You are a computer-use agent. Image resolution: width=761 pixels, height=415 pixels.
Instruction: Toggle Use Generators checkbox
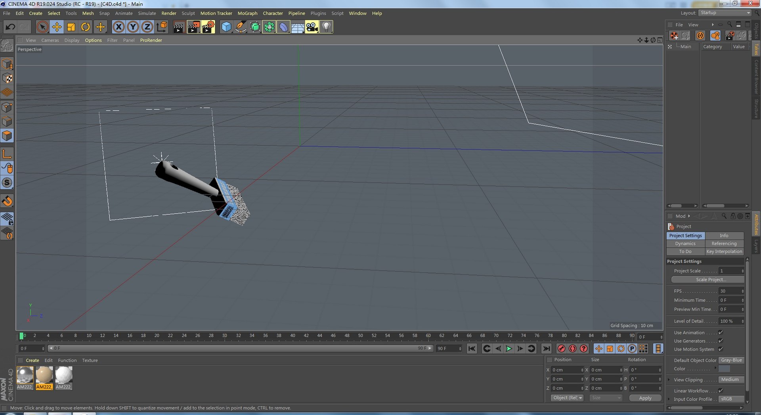coord(721,341)
